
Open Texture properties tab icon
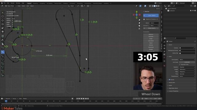[164, 66]
